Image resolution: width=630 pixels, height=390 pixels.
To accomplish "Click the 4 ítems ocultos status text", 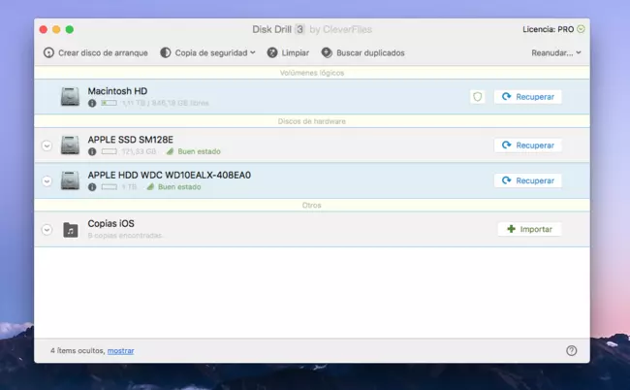I will [78, 350].
